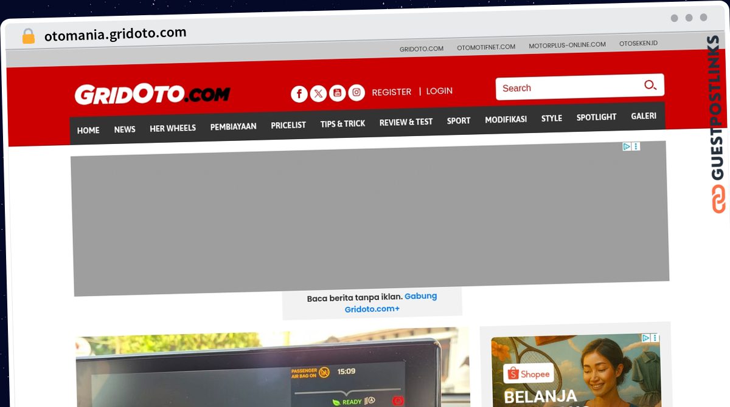This screenshot has height=407, width=730.
Task: Open GridOto YouTube channel icon
Action: click(338, 93)
